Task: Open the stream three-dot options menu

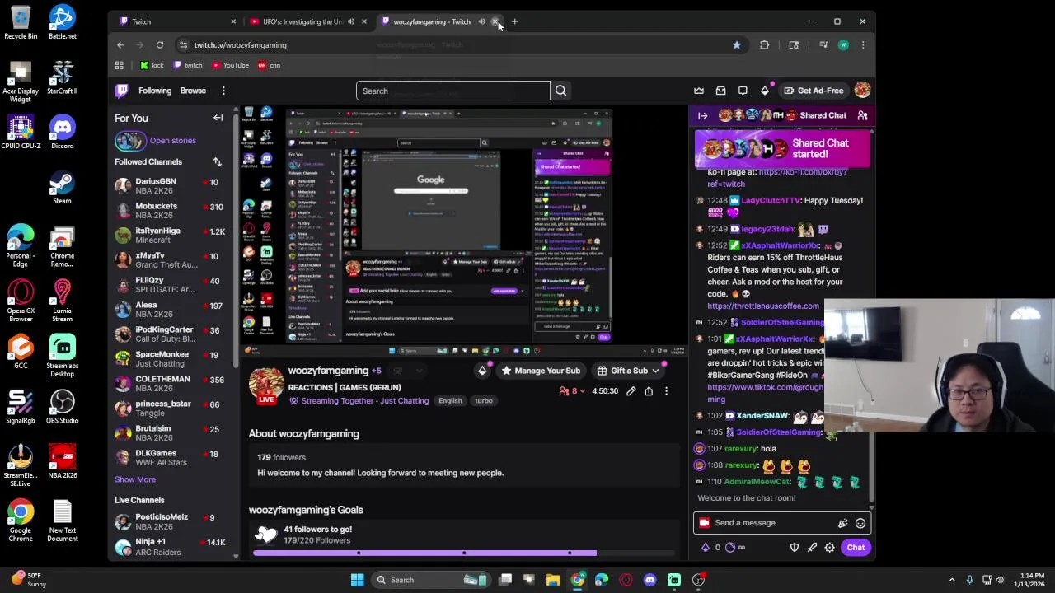Action: tap(666, 391)
